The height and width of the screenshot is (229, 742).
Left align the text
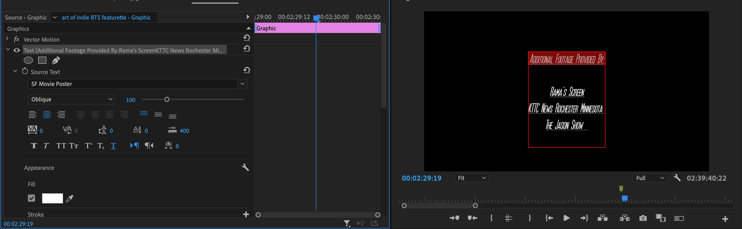pos(32,114)
